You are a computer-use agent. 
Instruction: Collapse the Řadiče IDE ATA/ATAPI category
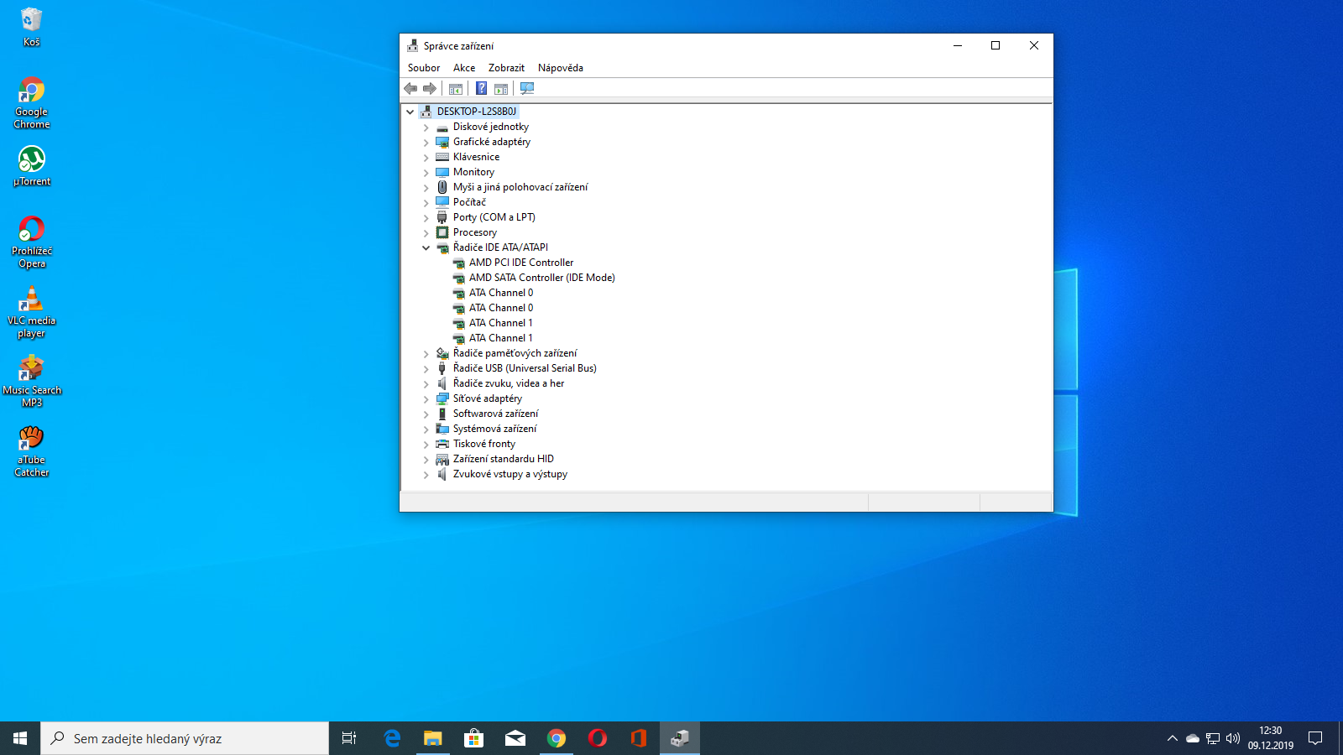[x=426, y=248]
